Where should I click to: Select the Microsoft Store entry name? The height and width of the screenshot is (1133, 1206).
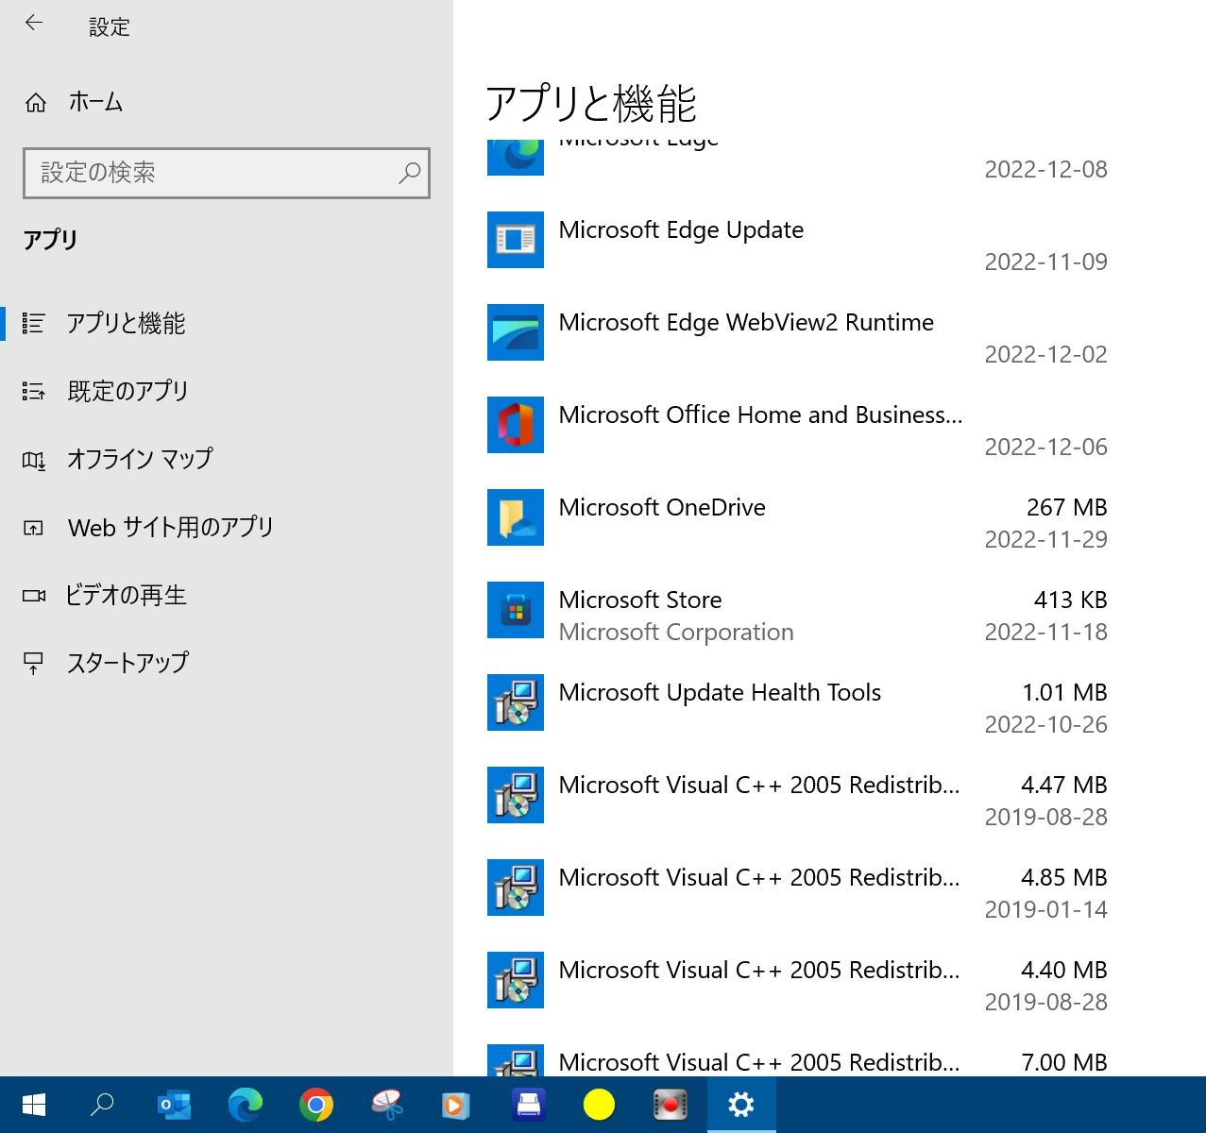(x=640, y=600)
